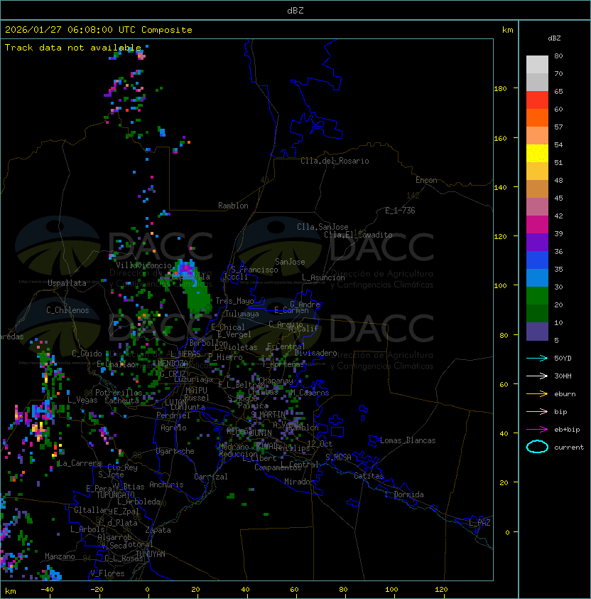Click the large green storm cell near Tres_Mayo

pyautogui.click(x=199, y=299)
